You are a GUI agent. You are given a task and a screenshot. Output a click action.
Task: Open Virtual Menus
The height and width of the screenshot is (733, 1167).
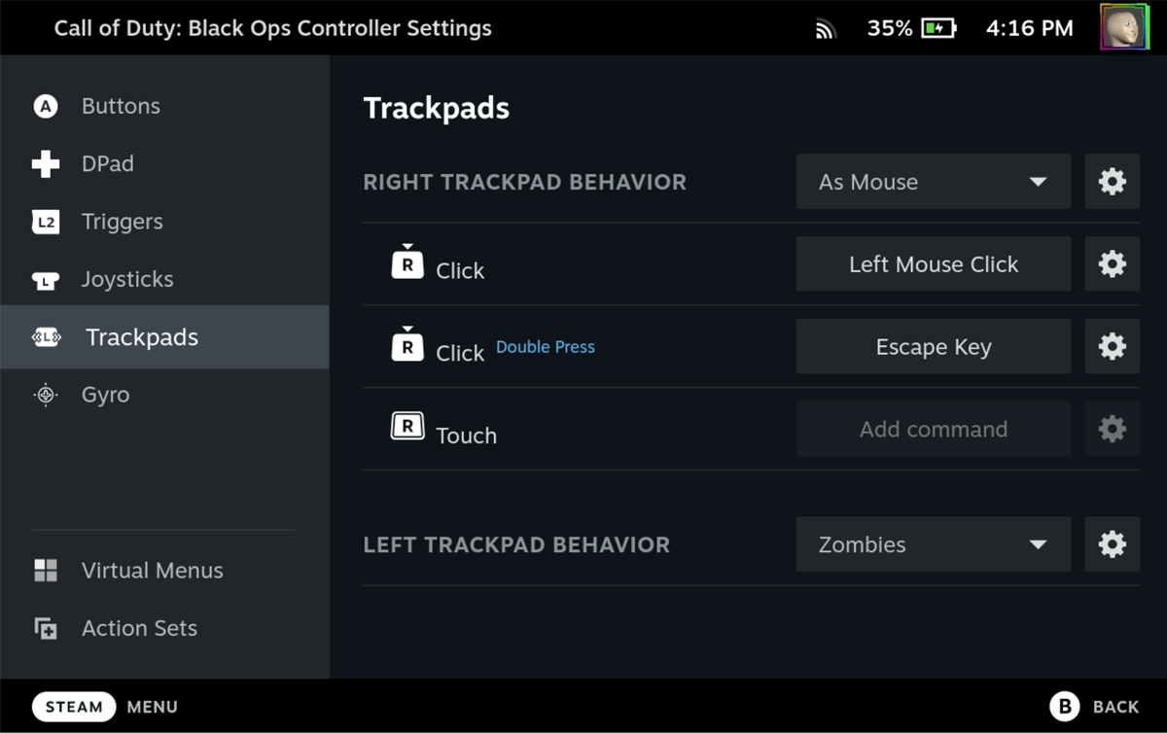(152, 571)
